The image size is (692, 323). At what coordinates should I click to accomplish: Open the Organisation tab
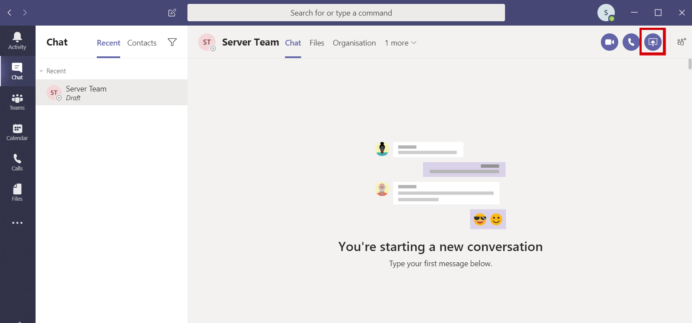pos(354,43)
